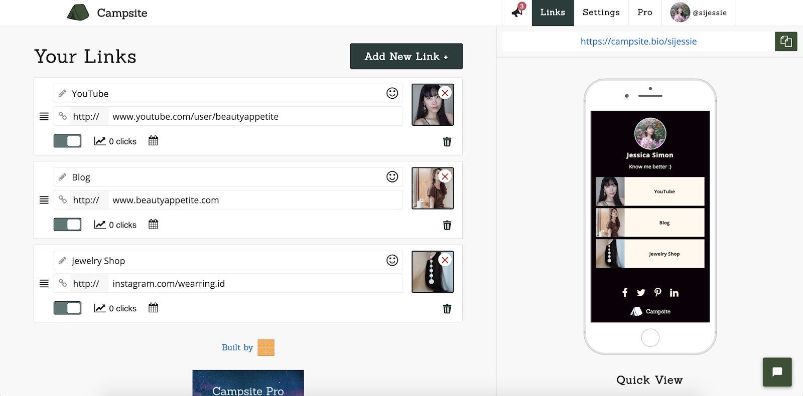Click the drag handle of YouTube link
The height and width of the screenshot is (396, 803).
44,116
